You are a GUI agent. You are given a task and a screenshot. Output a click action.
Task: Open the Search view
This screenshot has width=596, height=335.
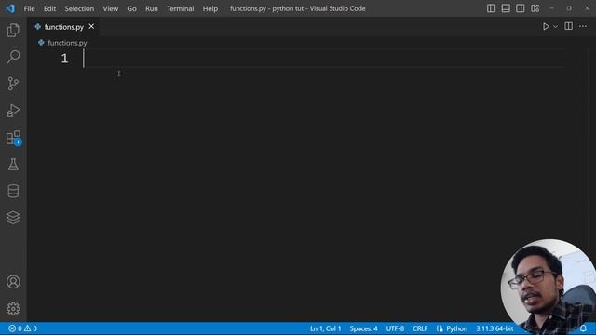click(x=13, y=57)
